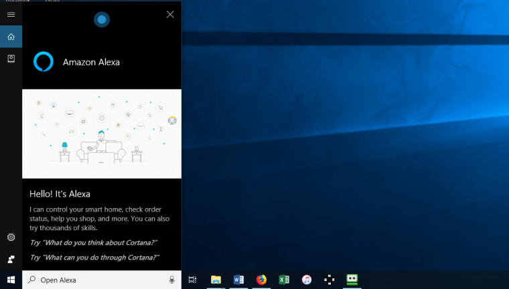The width and height of the screenshot is (509, 289).
Task: Click the "Hello! It's Alexa" heading
Action: [60, 194]
